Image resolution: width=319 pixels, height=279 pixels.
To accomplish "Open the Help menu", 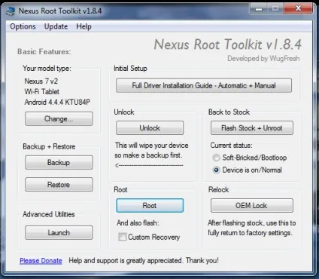I will coord(84,26).
